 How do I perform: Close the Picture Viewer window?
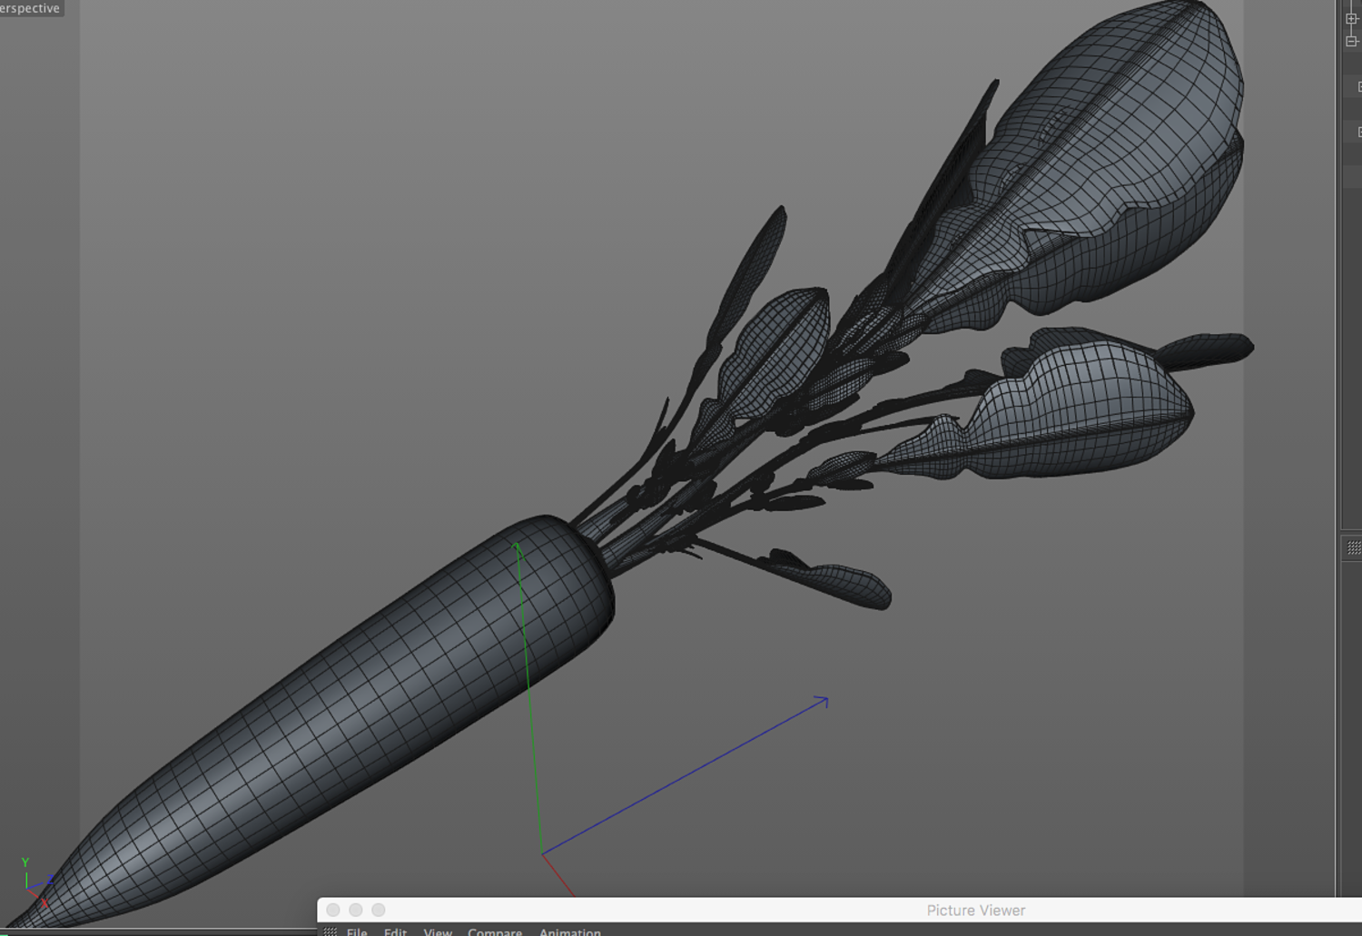(333, 910)
